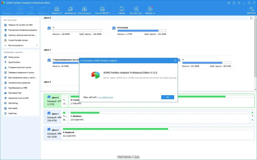Toggle the disk view layout icon
The height and width of the screenshot is (160, 257).
(x=251, y=18)
